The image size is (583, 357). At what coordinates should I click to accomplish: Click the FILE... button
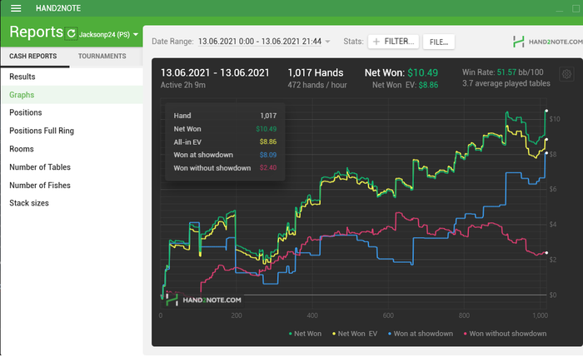[x=439, y=42]
